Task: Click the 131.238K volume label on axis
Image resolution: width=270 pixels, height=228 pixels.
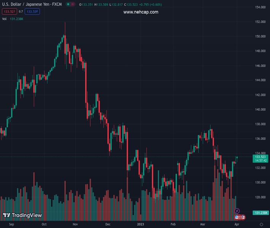Action: click(x=260, y=213)
